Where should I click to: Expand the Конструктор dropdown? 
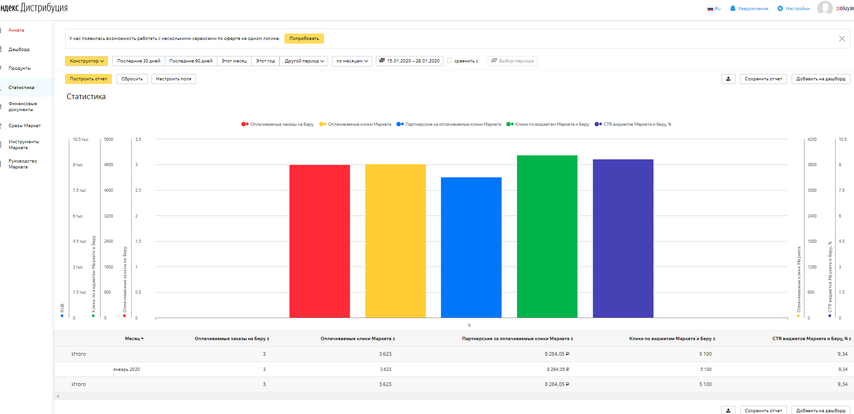(87, 61)
